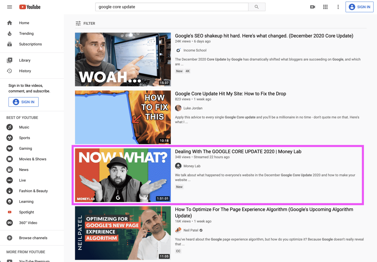Click the Home icon in sidebar

tap(10, 23)
